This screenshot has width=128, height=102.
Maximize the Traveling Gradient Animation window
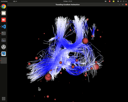click(x=123, y=5)
